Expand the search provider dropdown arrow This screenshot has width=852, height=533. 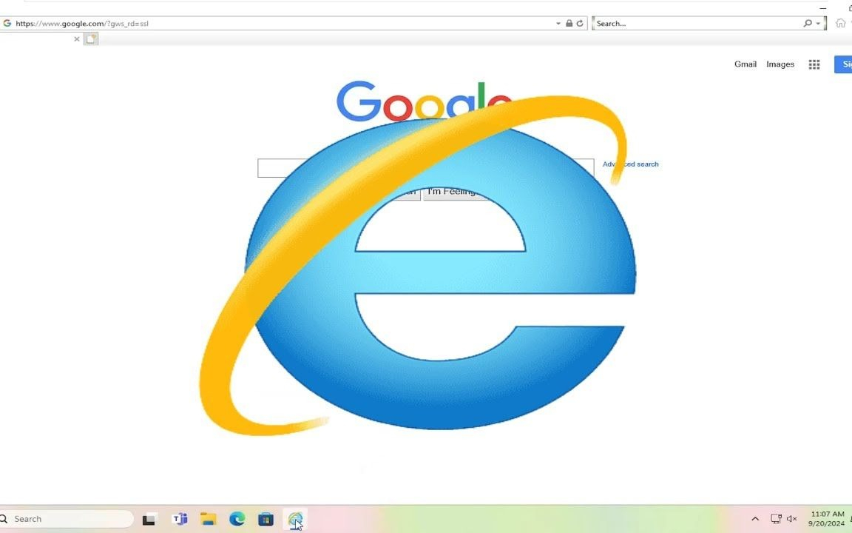[x=818, y=24]
